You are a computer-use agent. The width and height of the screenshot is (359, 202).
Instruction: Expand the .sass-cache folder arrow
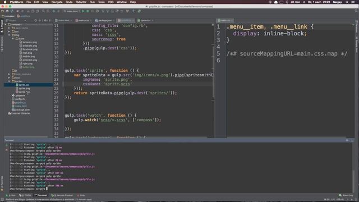[x=9, y=28]
